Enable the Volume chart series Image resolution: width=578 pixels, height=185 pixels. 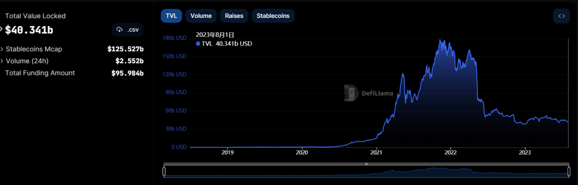201,16
